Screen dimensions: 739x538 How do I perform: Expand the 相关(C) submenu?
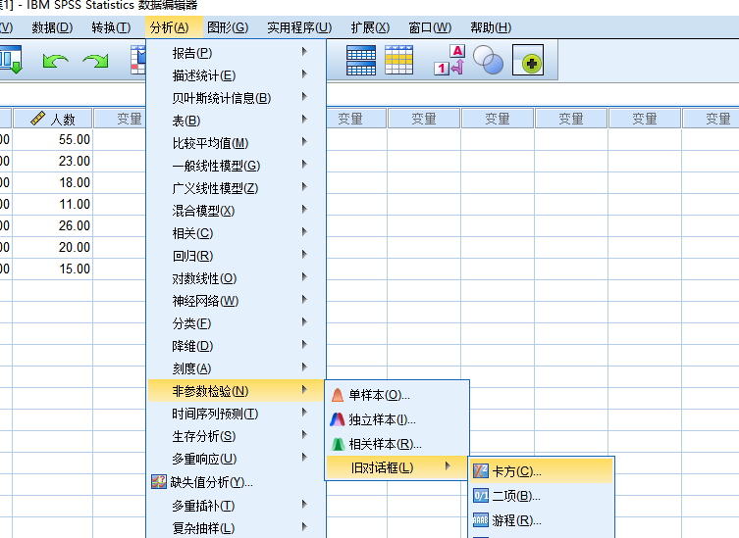coord(237,233)
